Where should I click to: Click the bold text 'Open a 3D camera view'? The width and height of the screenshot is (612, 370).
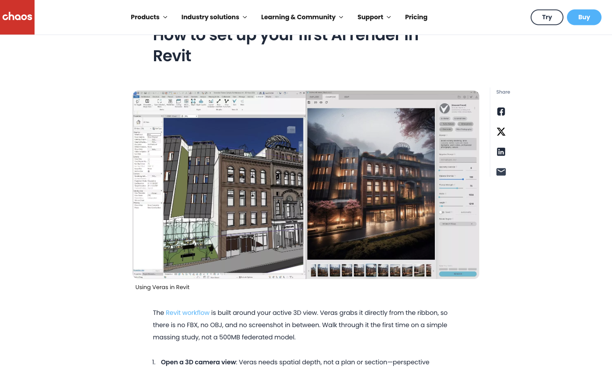click(x=199, y=362)
